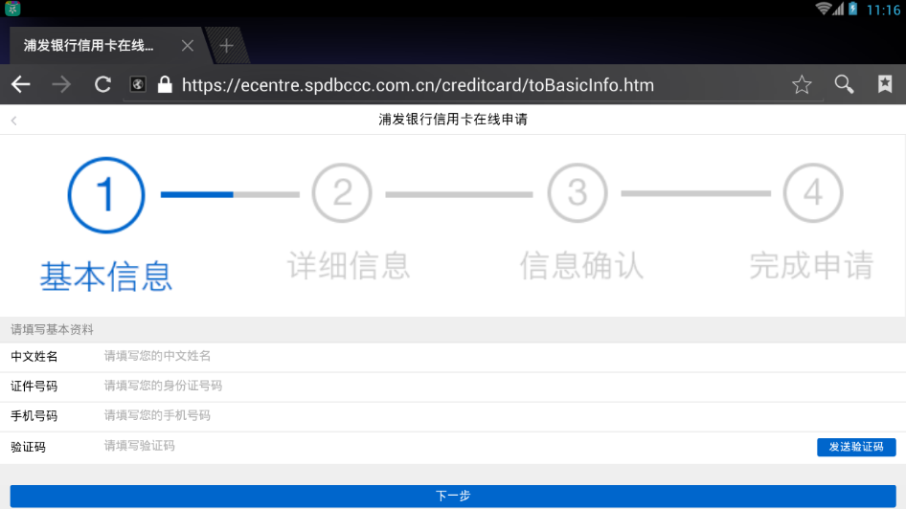Tap the page back chevron
Viewport: 906px width, 509px height.
13,120
